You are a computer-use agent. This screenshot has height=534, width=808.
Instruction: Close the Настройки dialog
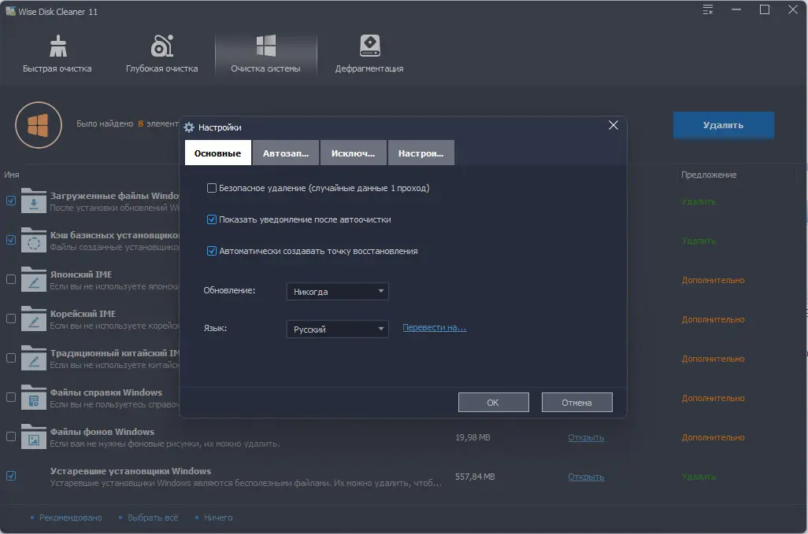pos(613,125)
